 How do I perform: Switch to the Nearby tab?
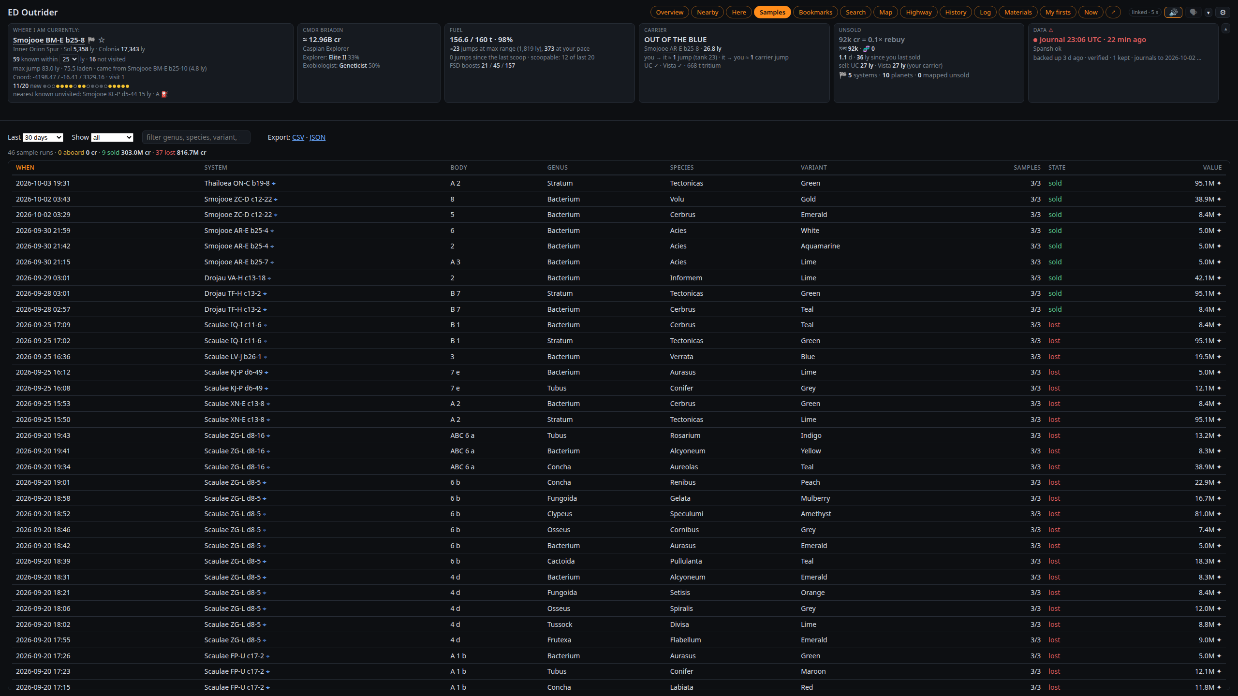pos(707,13)
